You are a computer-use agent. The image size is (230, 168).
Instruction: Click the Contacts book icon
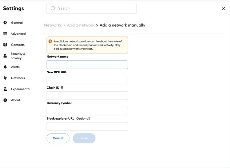tap(5, 45)
